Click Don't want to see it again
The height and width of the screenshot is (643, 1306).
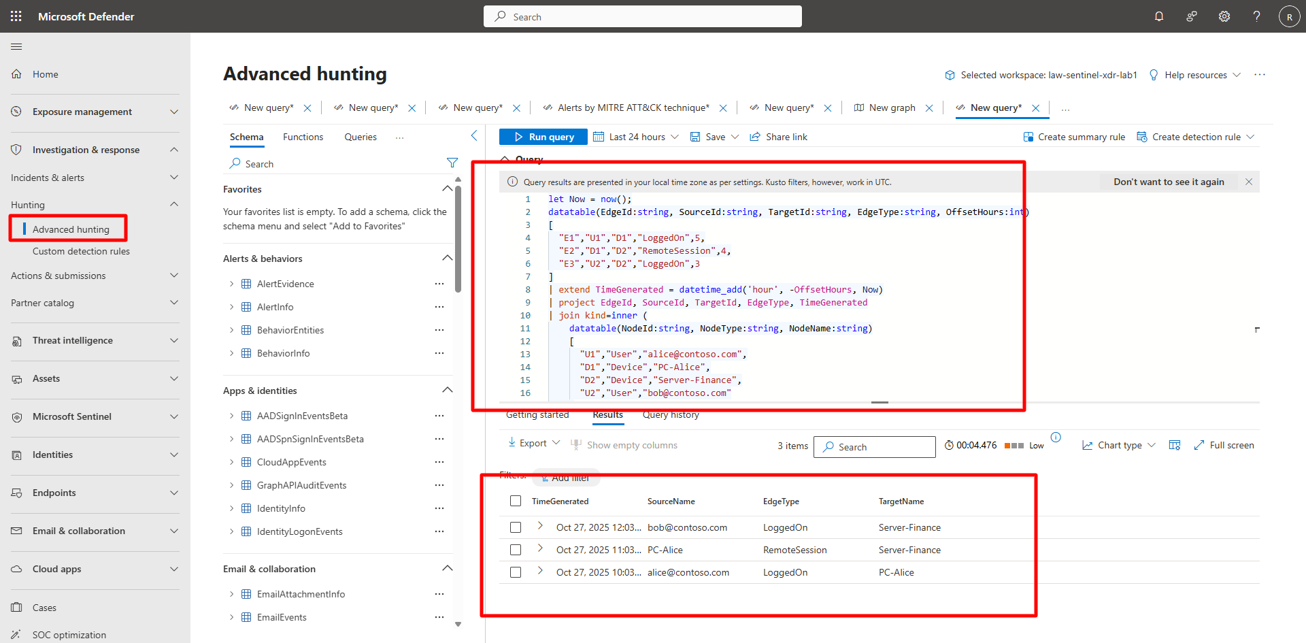tap(1169, 182)
